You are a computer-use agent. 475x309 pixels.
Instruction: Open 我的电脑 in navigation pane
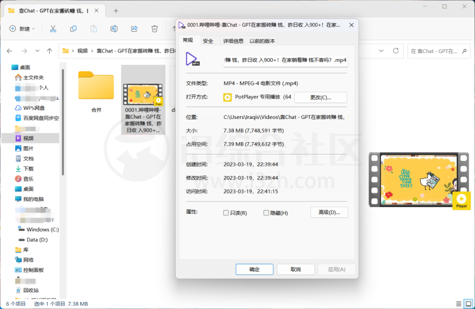(29, 199)
